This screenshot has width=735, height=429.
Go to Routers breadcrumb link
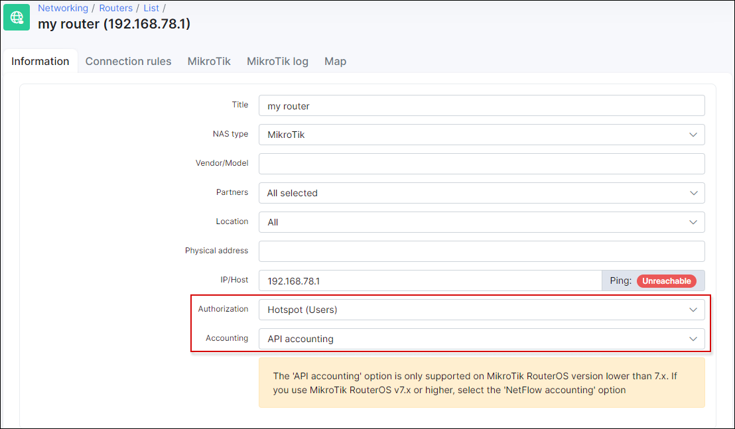116,8
